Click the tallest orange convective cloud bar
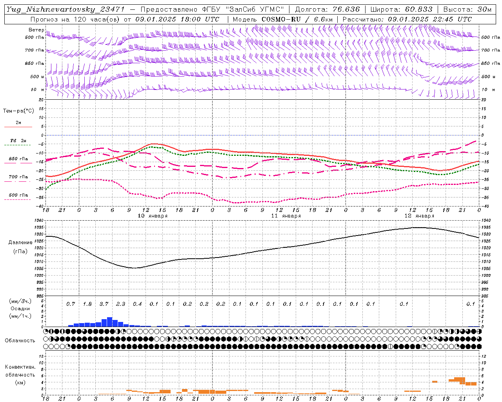 tap(462, 380)
